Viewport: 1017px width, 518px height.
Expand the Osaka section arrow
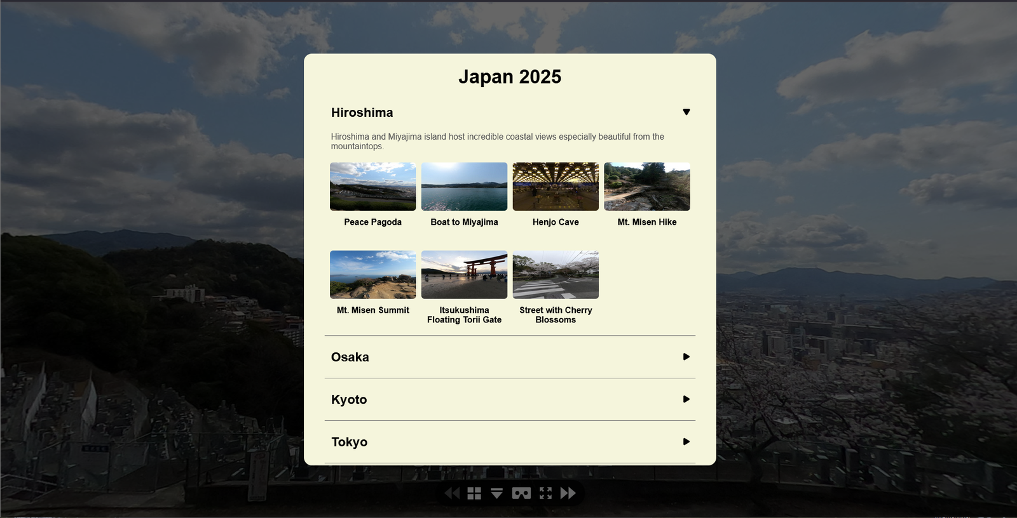pyautogui.click(x=686, y=357)
